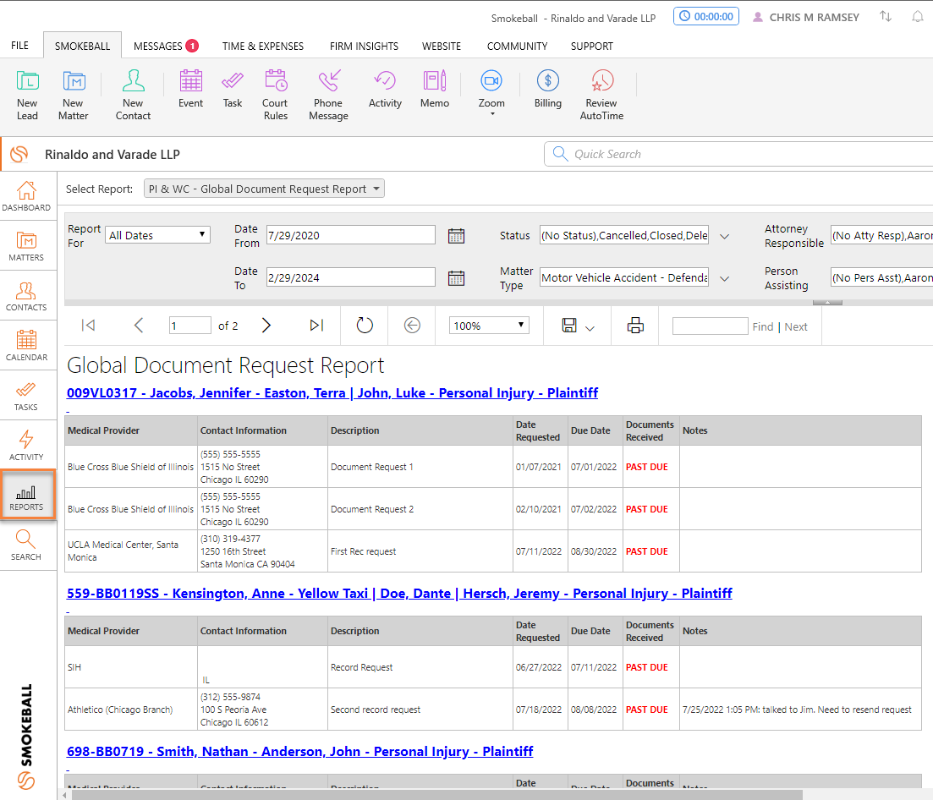Open Kensington, Anne matter link
The width and height of the screenshot is (933, 800).
tap(399, 593)
